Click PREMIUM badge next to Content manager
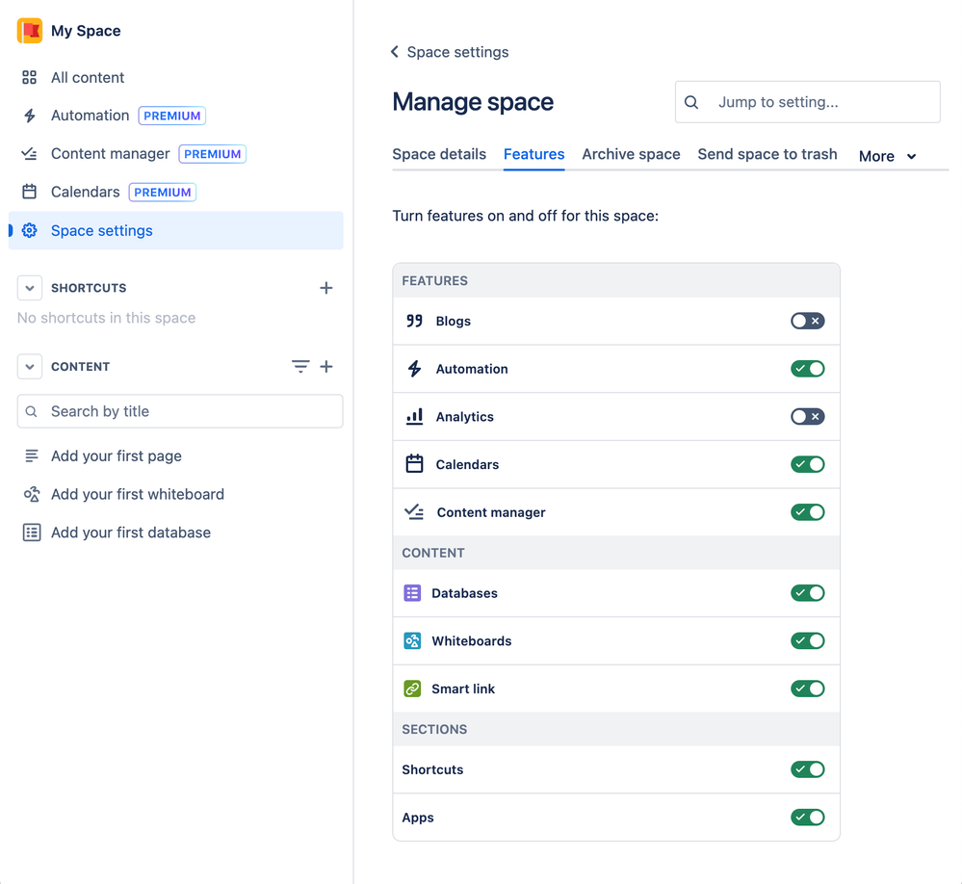 coord(212,154)
